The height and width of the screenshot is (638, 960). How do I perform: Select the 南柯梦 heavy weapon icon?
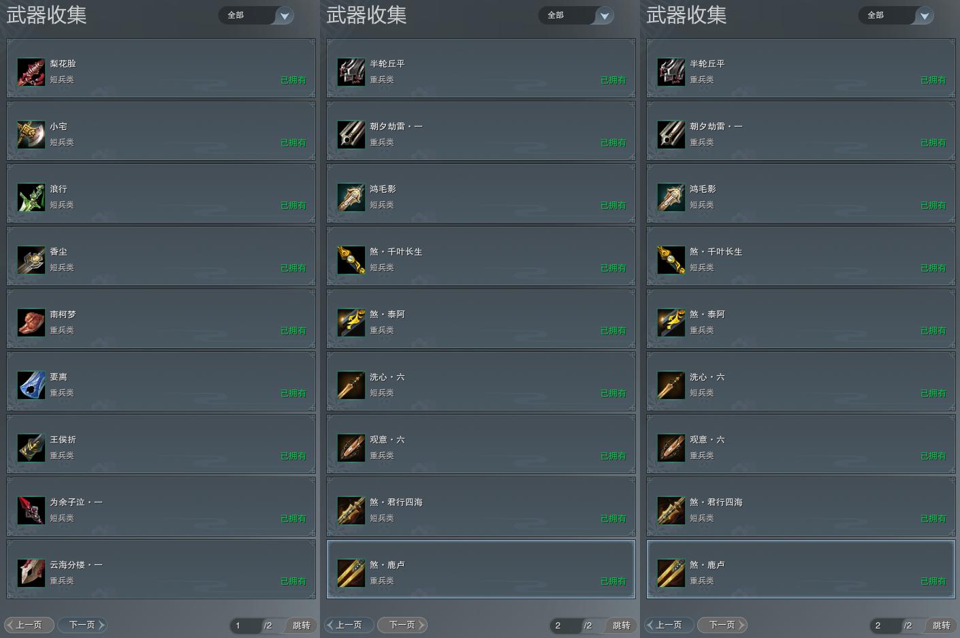pyautogui.click(x=31, y=322)
